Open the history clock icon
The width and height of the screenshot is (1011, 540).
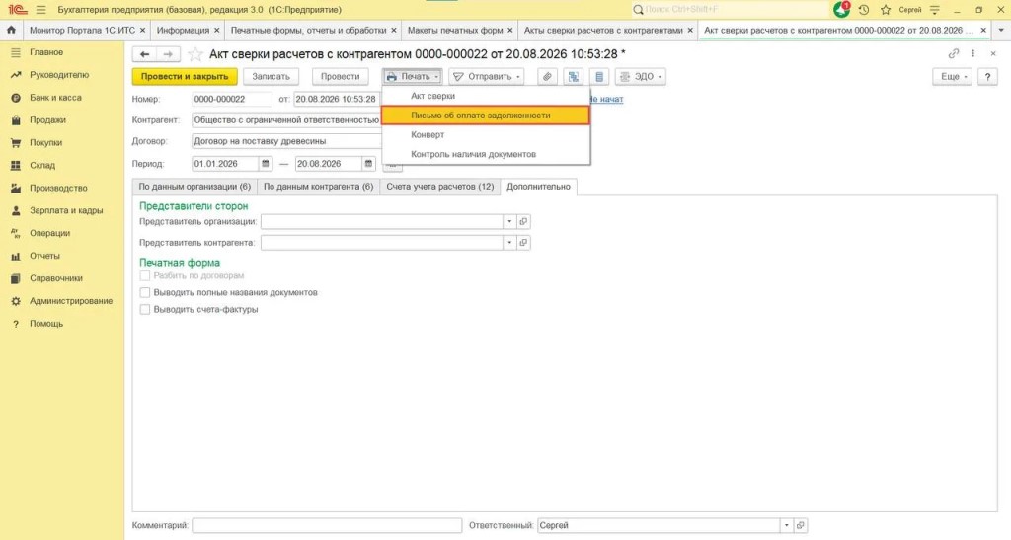tap(864, 10)
